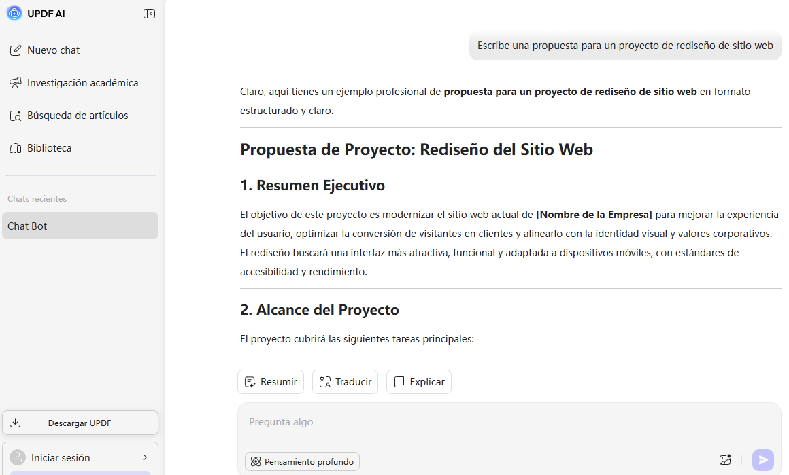
Task: Toggle Pensamiento profundo mode
Action: tap(303, 461)
